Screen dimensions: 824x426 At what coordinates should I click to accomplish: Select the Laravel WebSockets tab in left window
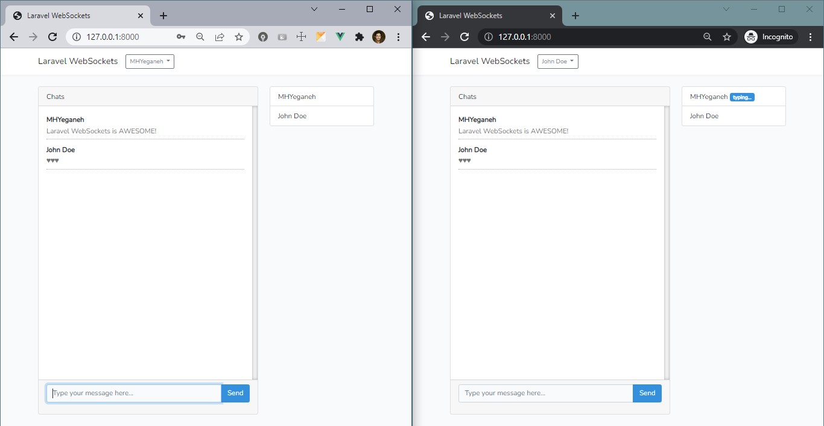[78, 16]
